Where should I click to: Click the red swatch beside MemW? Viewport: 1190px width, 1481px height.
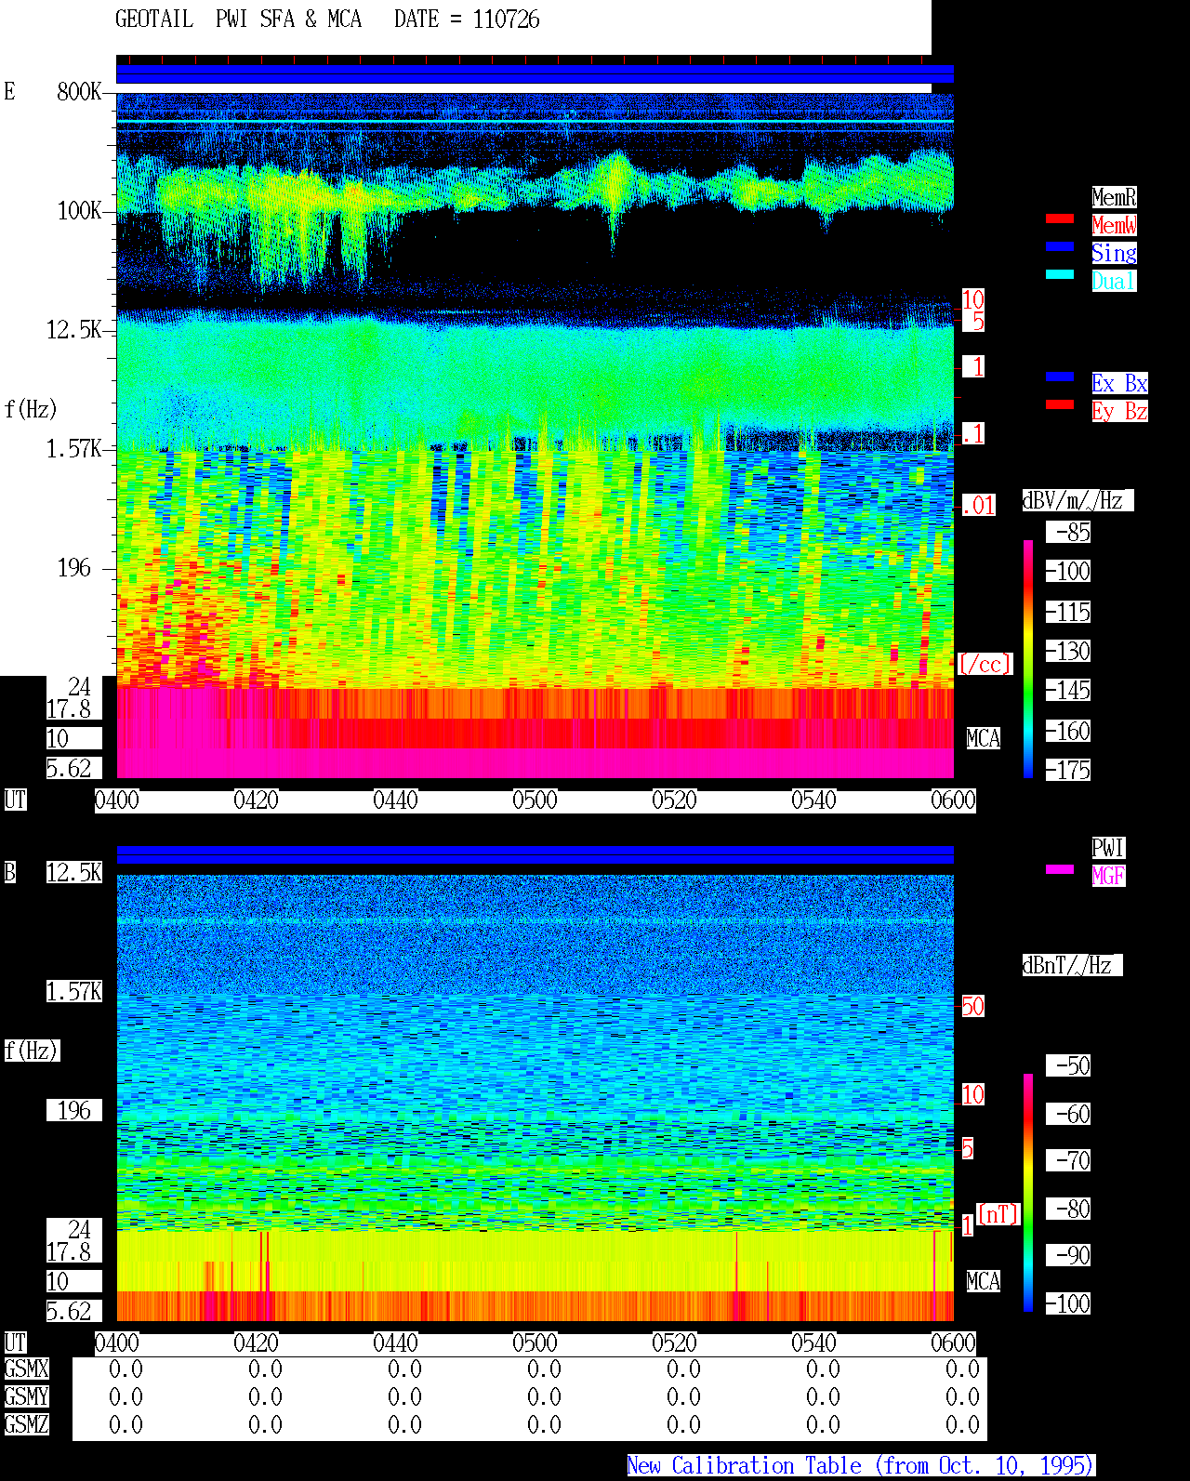click(1060, 218)
